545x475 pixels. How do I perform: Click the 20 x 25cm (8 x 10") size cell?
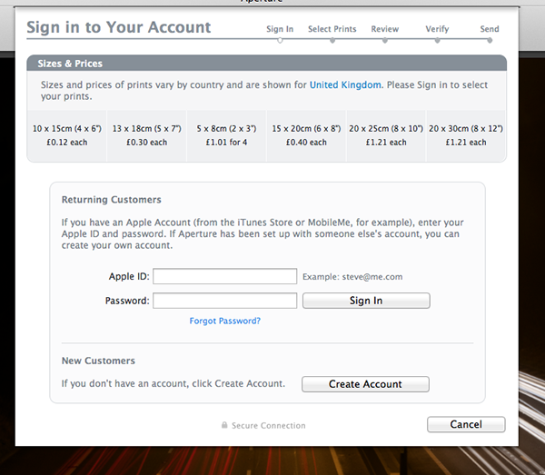click(386, 135)
